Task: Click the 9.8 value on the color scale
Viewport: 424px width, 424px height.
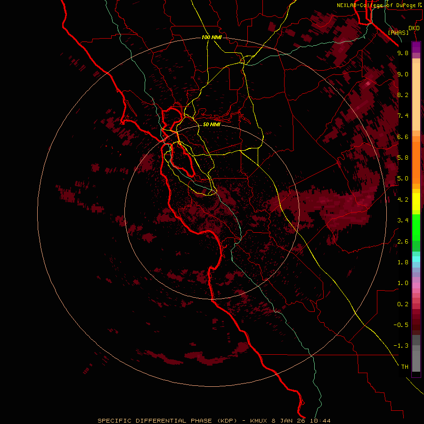Action: click(x=403, y=53)
